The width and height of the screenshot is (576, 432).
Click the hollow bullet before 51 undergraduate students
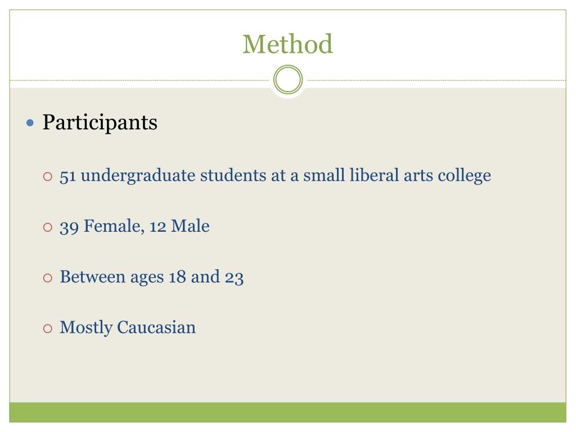(48, 177)
